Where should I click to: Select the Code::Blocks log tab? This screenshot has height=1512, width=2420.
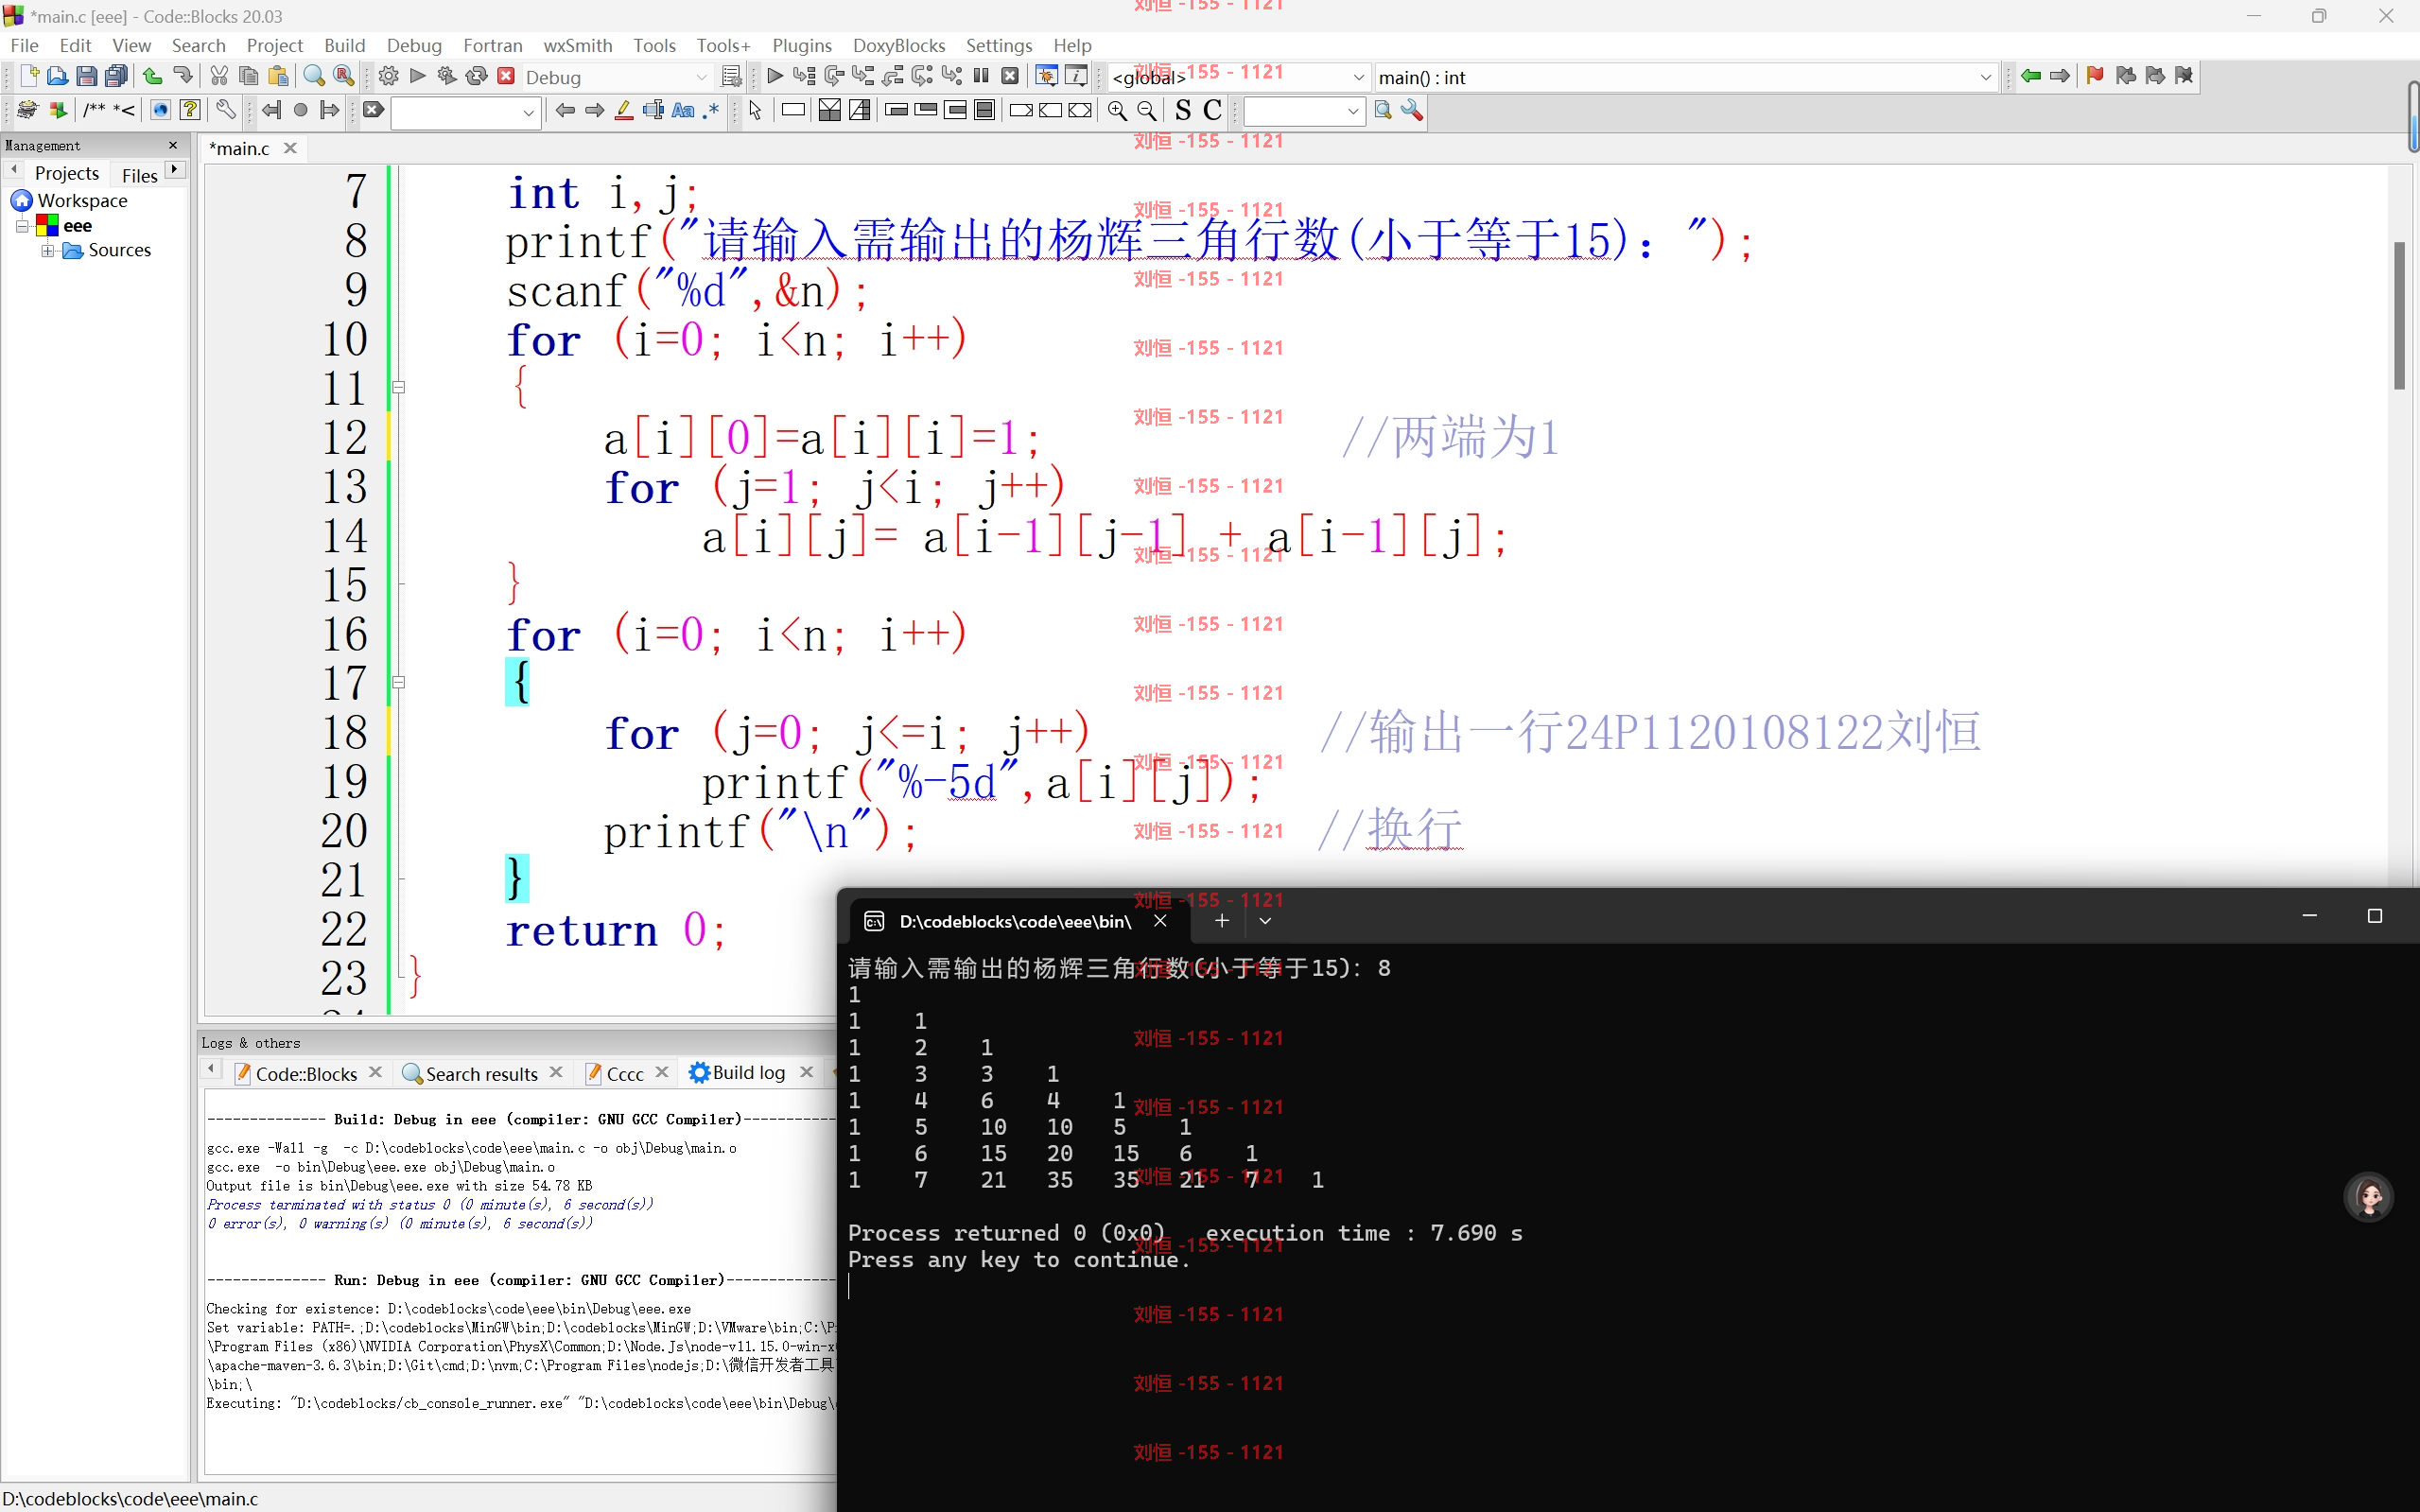click(306, 1073)
